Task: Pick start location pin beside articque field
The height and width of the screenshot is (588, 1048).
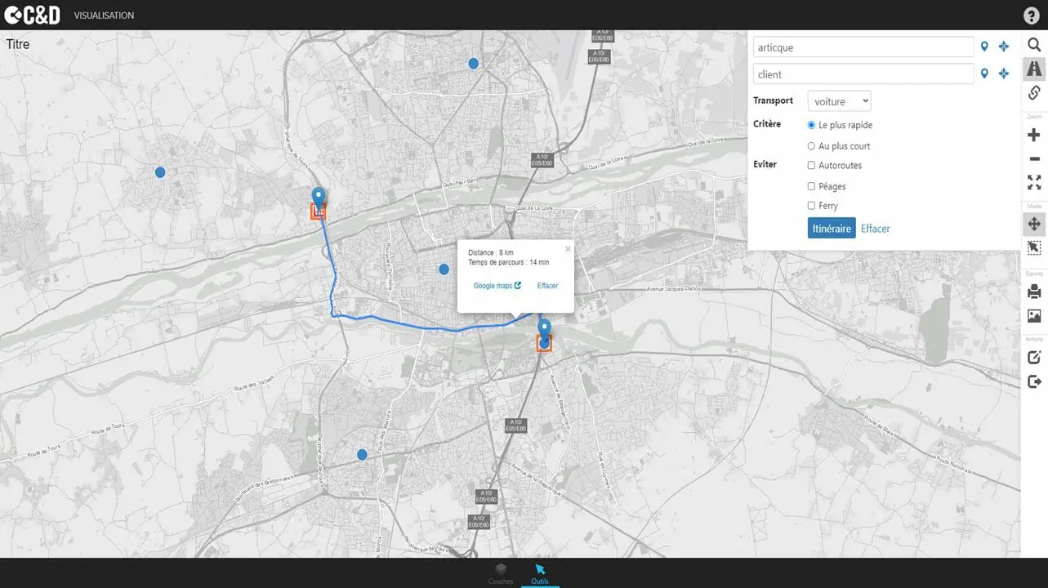Action: click(x=984, y=47)
